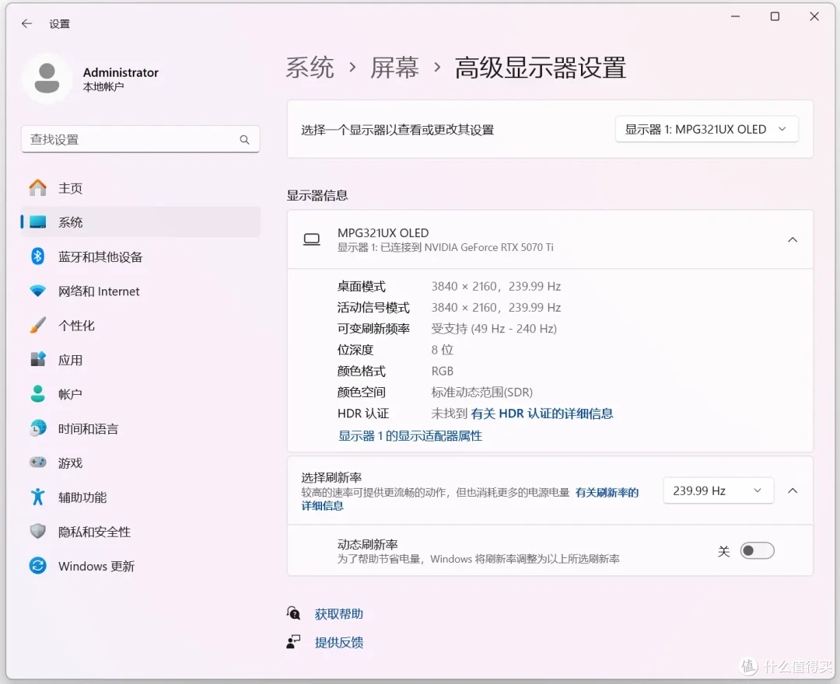The height and width of the screenshot is (684, 840).
Task: Click the 3840 × 2160, 239.99 Hz 桌面模式 value
Action: (496, 286)
